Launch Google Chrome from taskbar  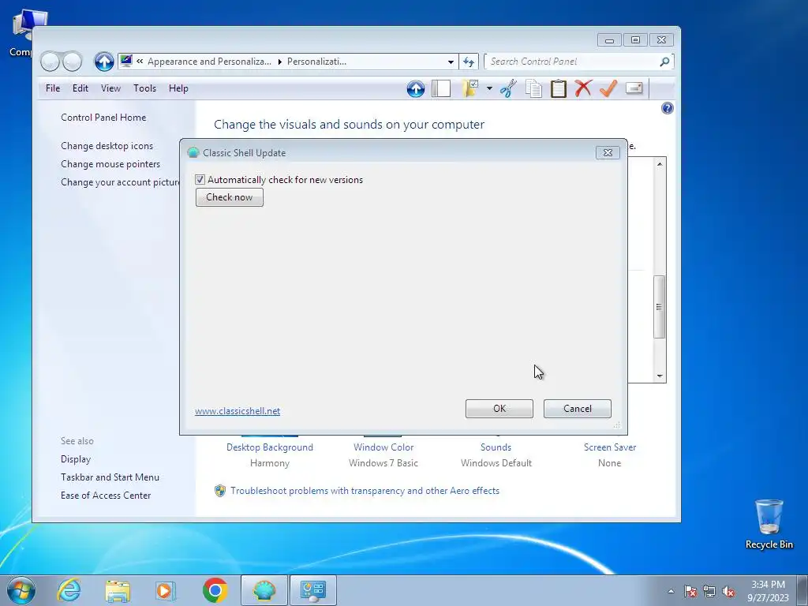[x=215, y=590]
